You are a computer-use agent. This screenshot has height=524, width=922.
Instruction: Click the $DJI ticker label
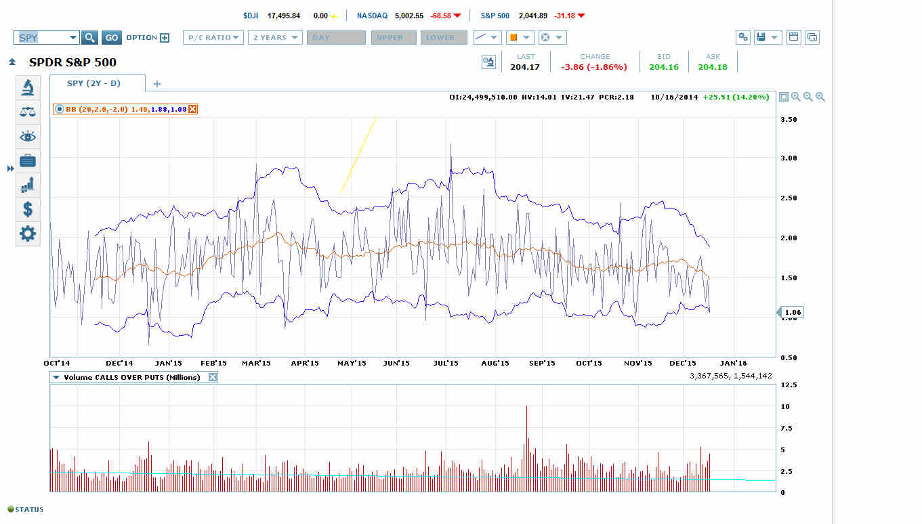pos(251,15)
